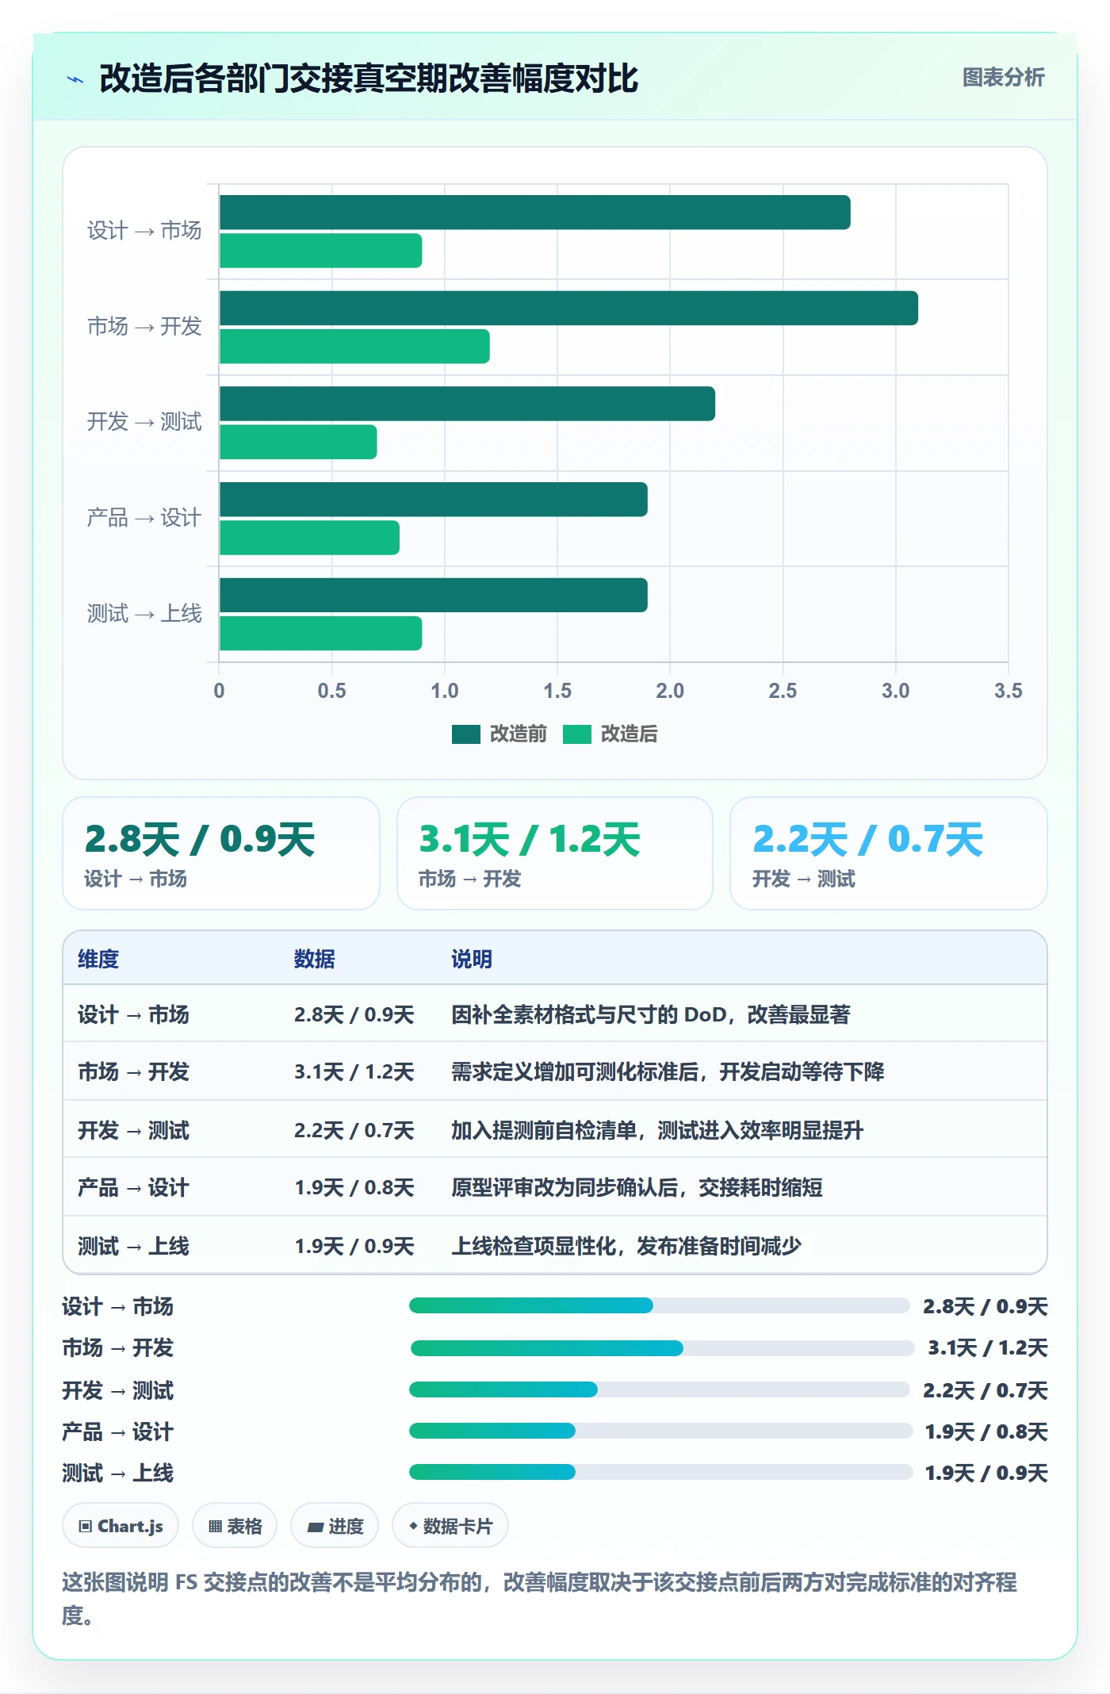Viewport: 1110px width, 1694px height.
Task: Click the 测试 → 上线 progress bar
Action: pos(660,1472)
